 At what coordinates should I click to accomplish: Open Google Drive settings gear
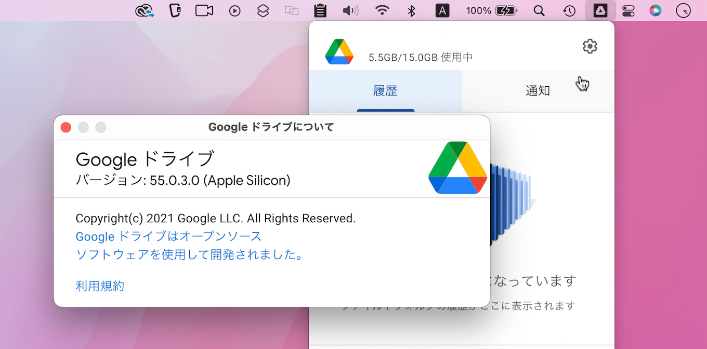[590, 46]
